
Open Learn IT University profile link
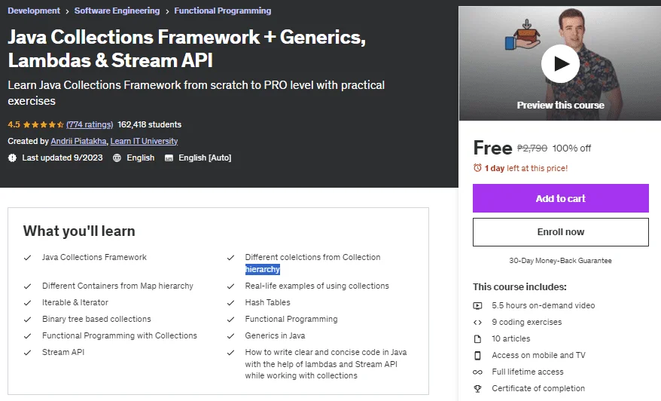pos(144,141)
